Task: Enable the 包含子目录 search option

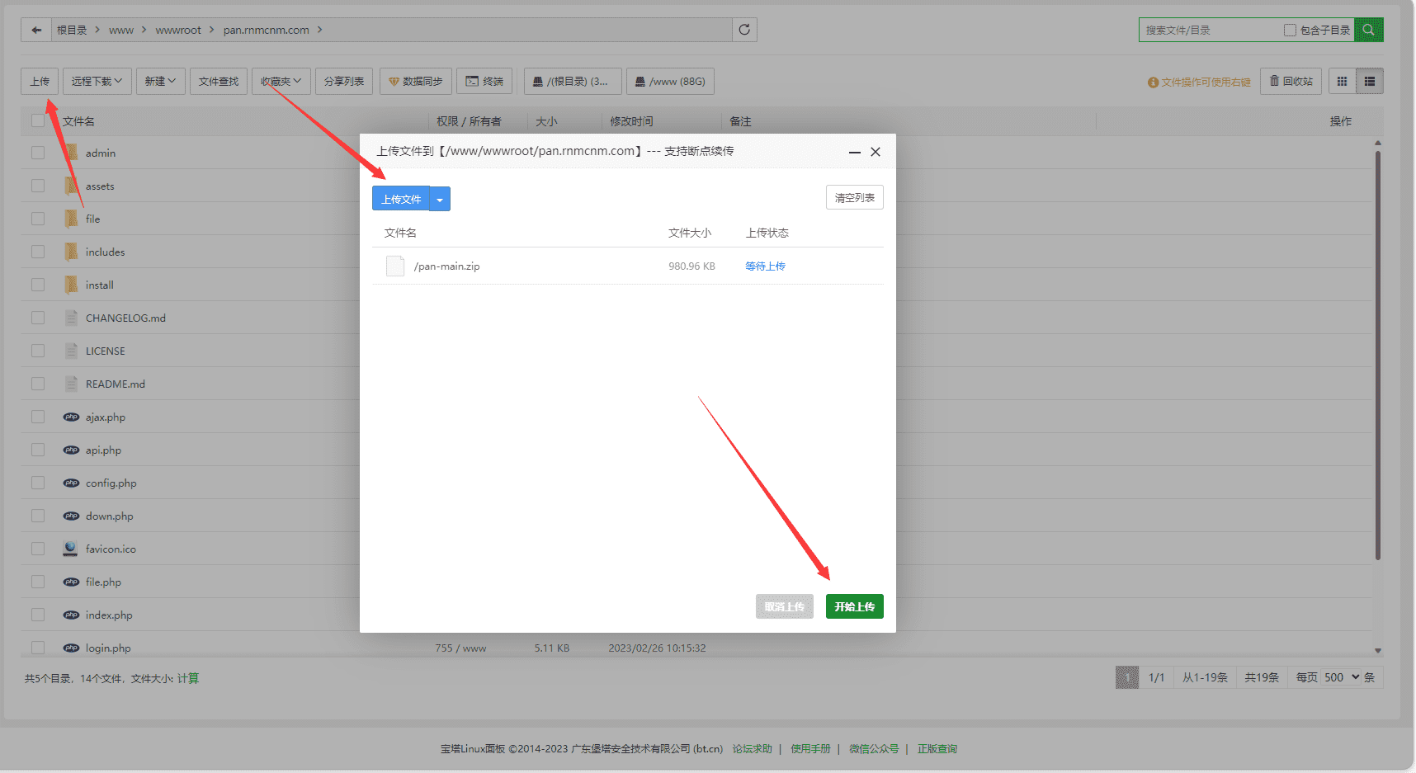Action: click(1290, 30)
